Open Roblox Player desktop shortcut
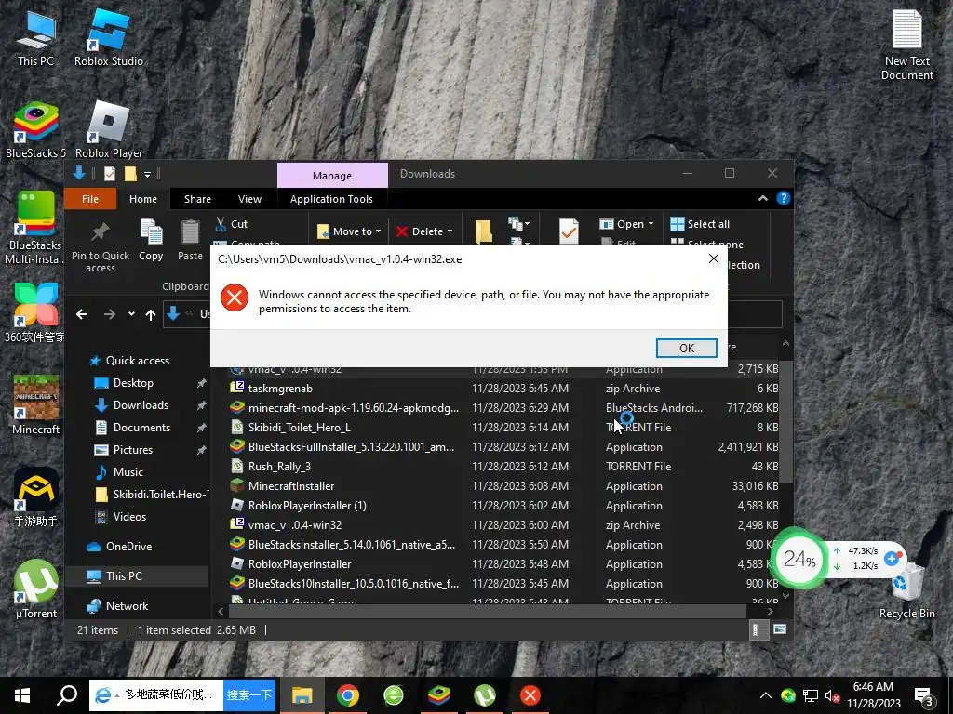The height and width of the screenshot is (714, 953). (108, 130)
